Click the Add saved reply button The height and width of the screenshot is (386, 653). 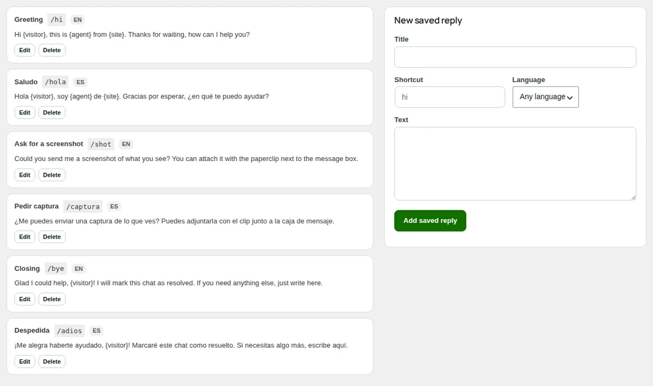pos(430,221)
